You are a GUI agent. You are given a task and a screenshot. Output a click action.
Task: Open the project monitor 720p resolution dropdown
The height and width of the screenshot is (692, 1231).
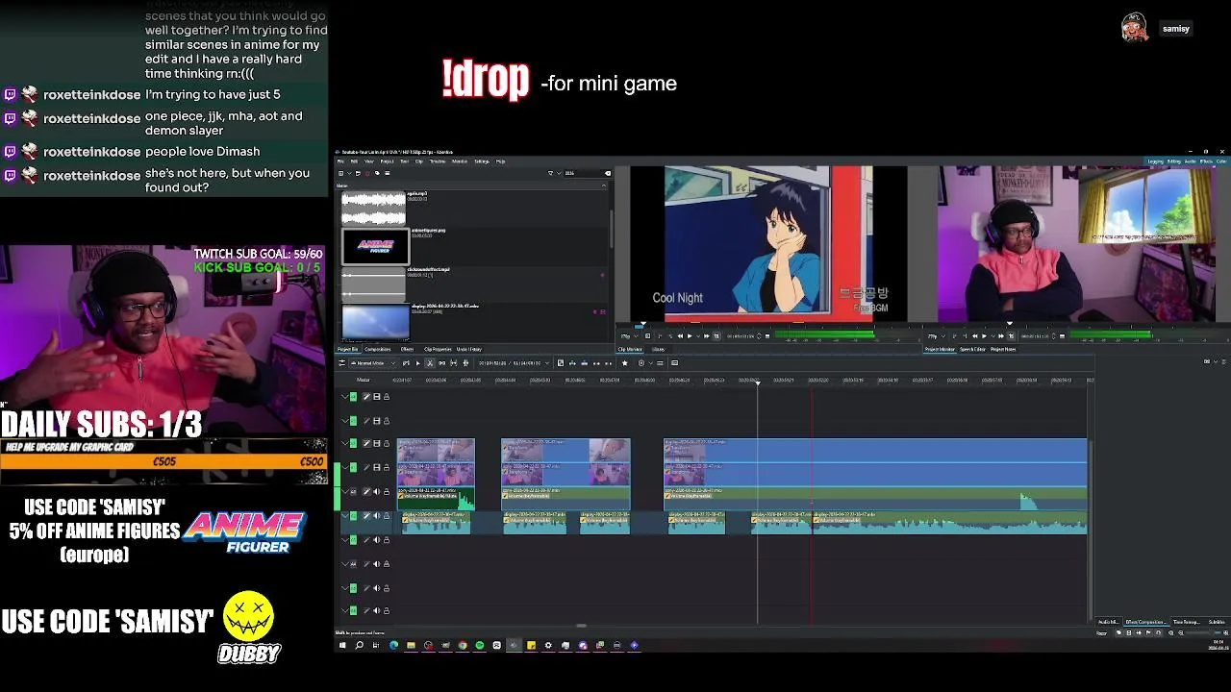[936, 335]
